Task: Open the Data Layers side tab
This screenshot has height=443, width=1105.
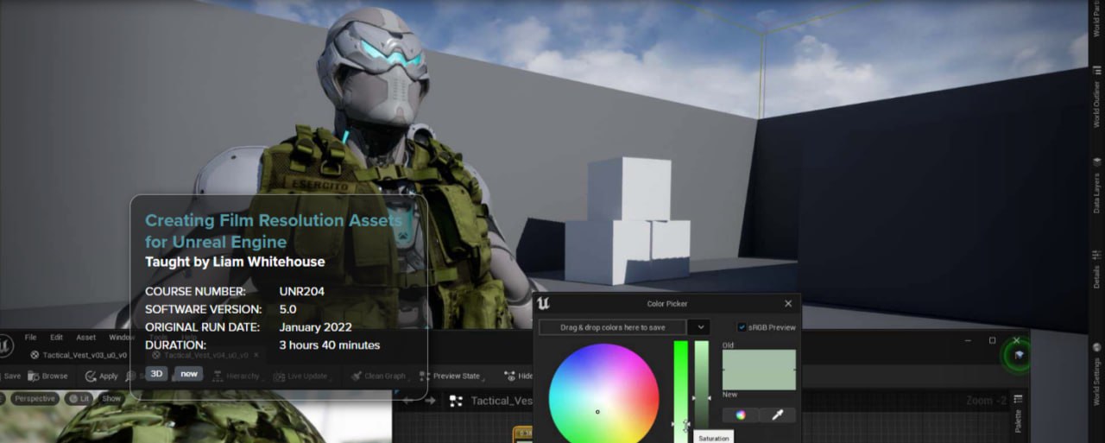Action: pyautogui.click(x=1097, y=184)
